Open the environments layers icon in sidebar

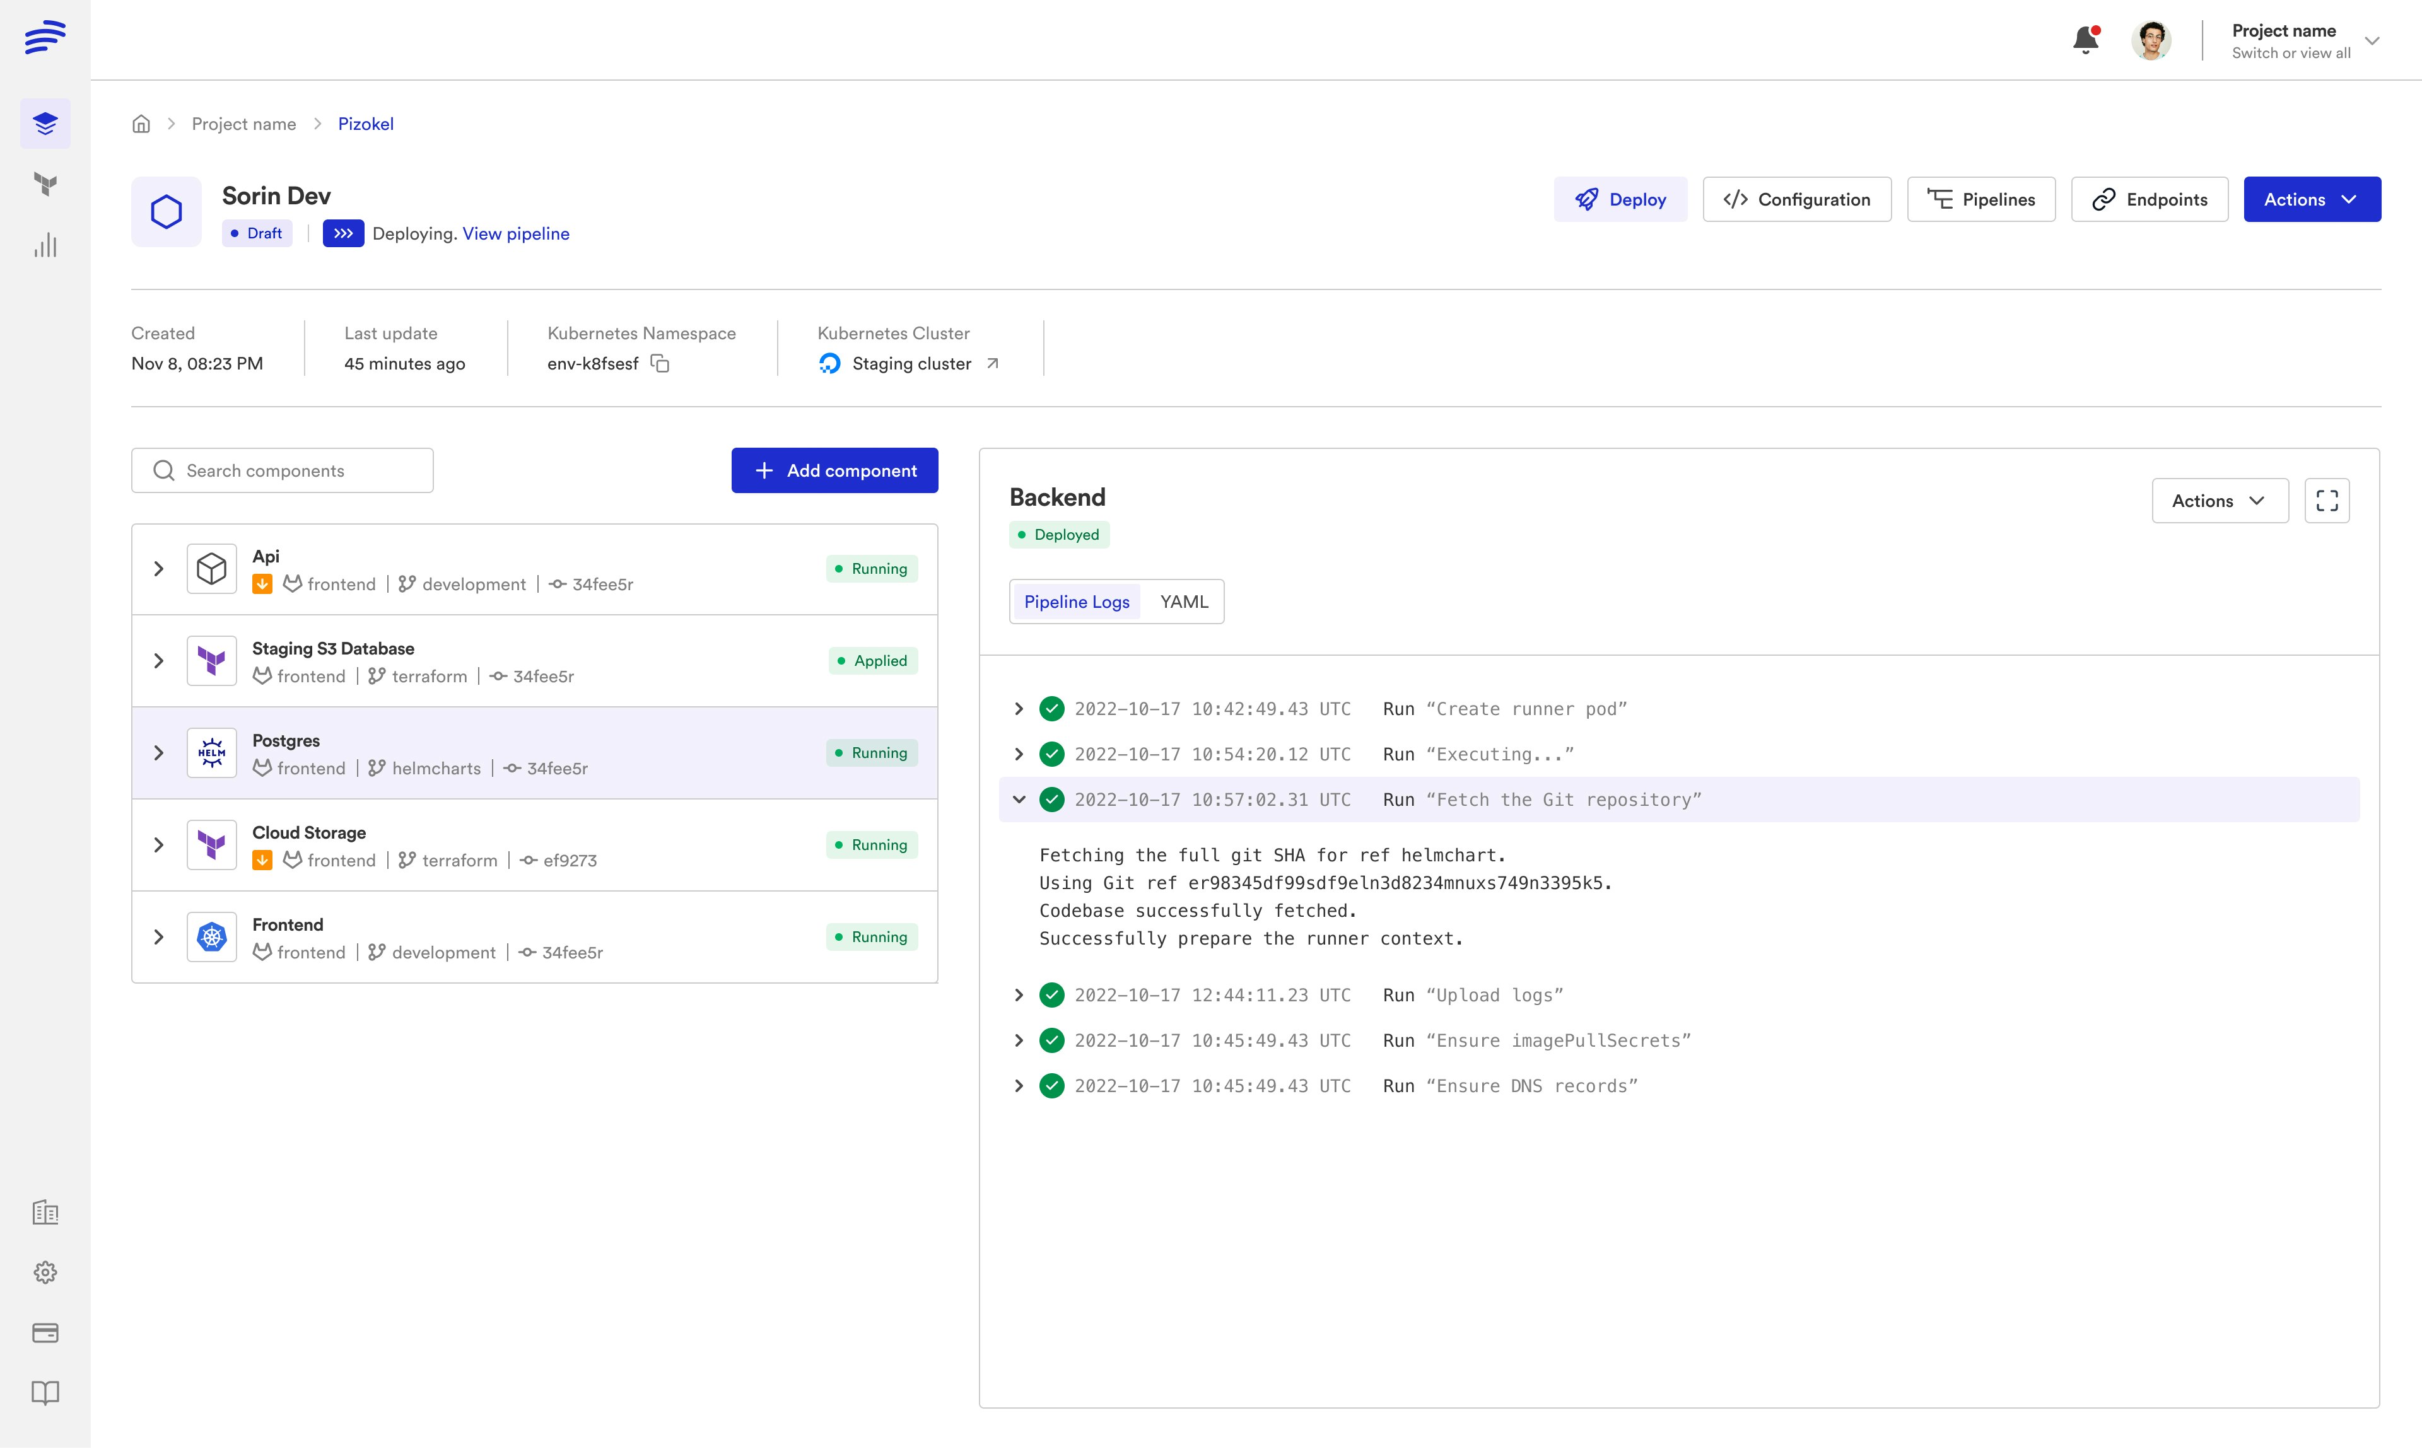(x=45, y=123)
